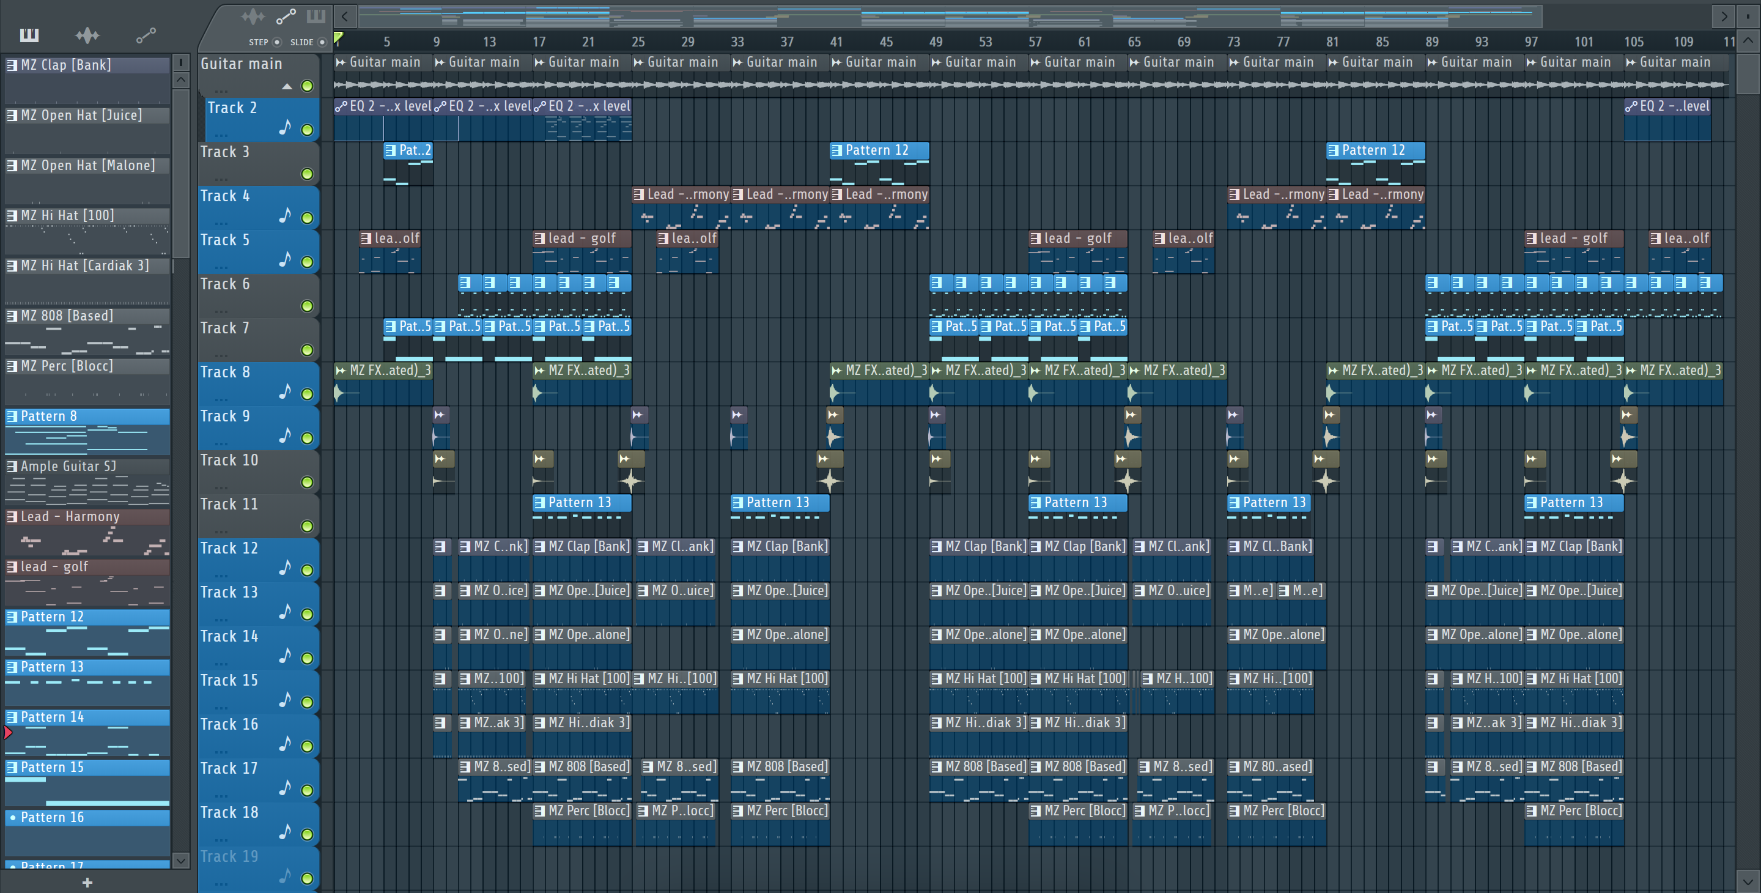Viewport: 1761px width, 893px height.
Task: Select the Track 7 header
Action: click(x=259, y=339)
